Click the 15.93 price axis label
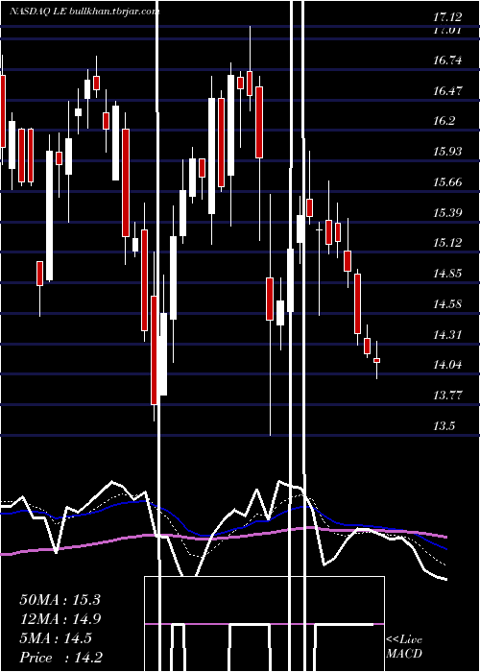Screen dimensions: 480x672 click(x=447, y=152)
